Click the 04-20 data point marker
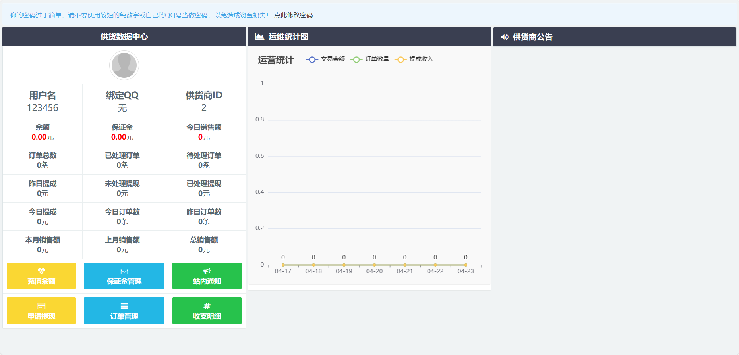This screenshot has width=739, height=355. [x=374, y=265]
